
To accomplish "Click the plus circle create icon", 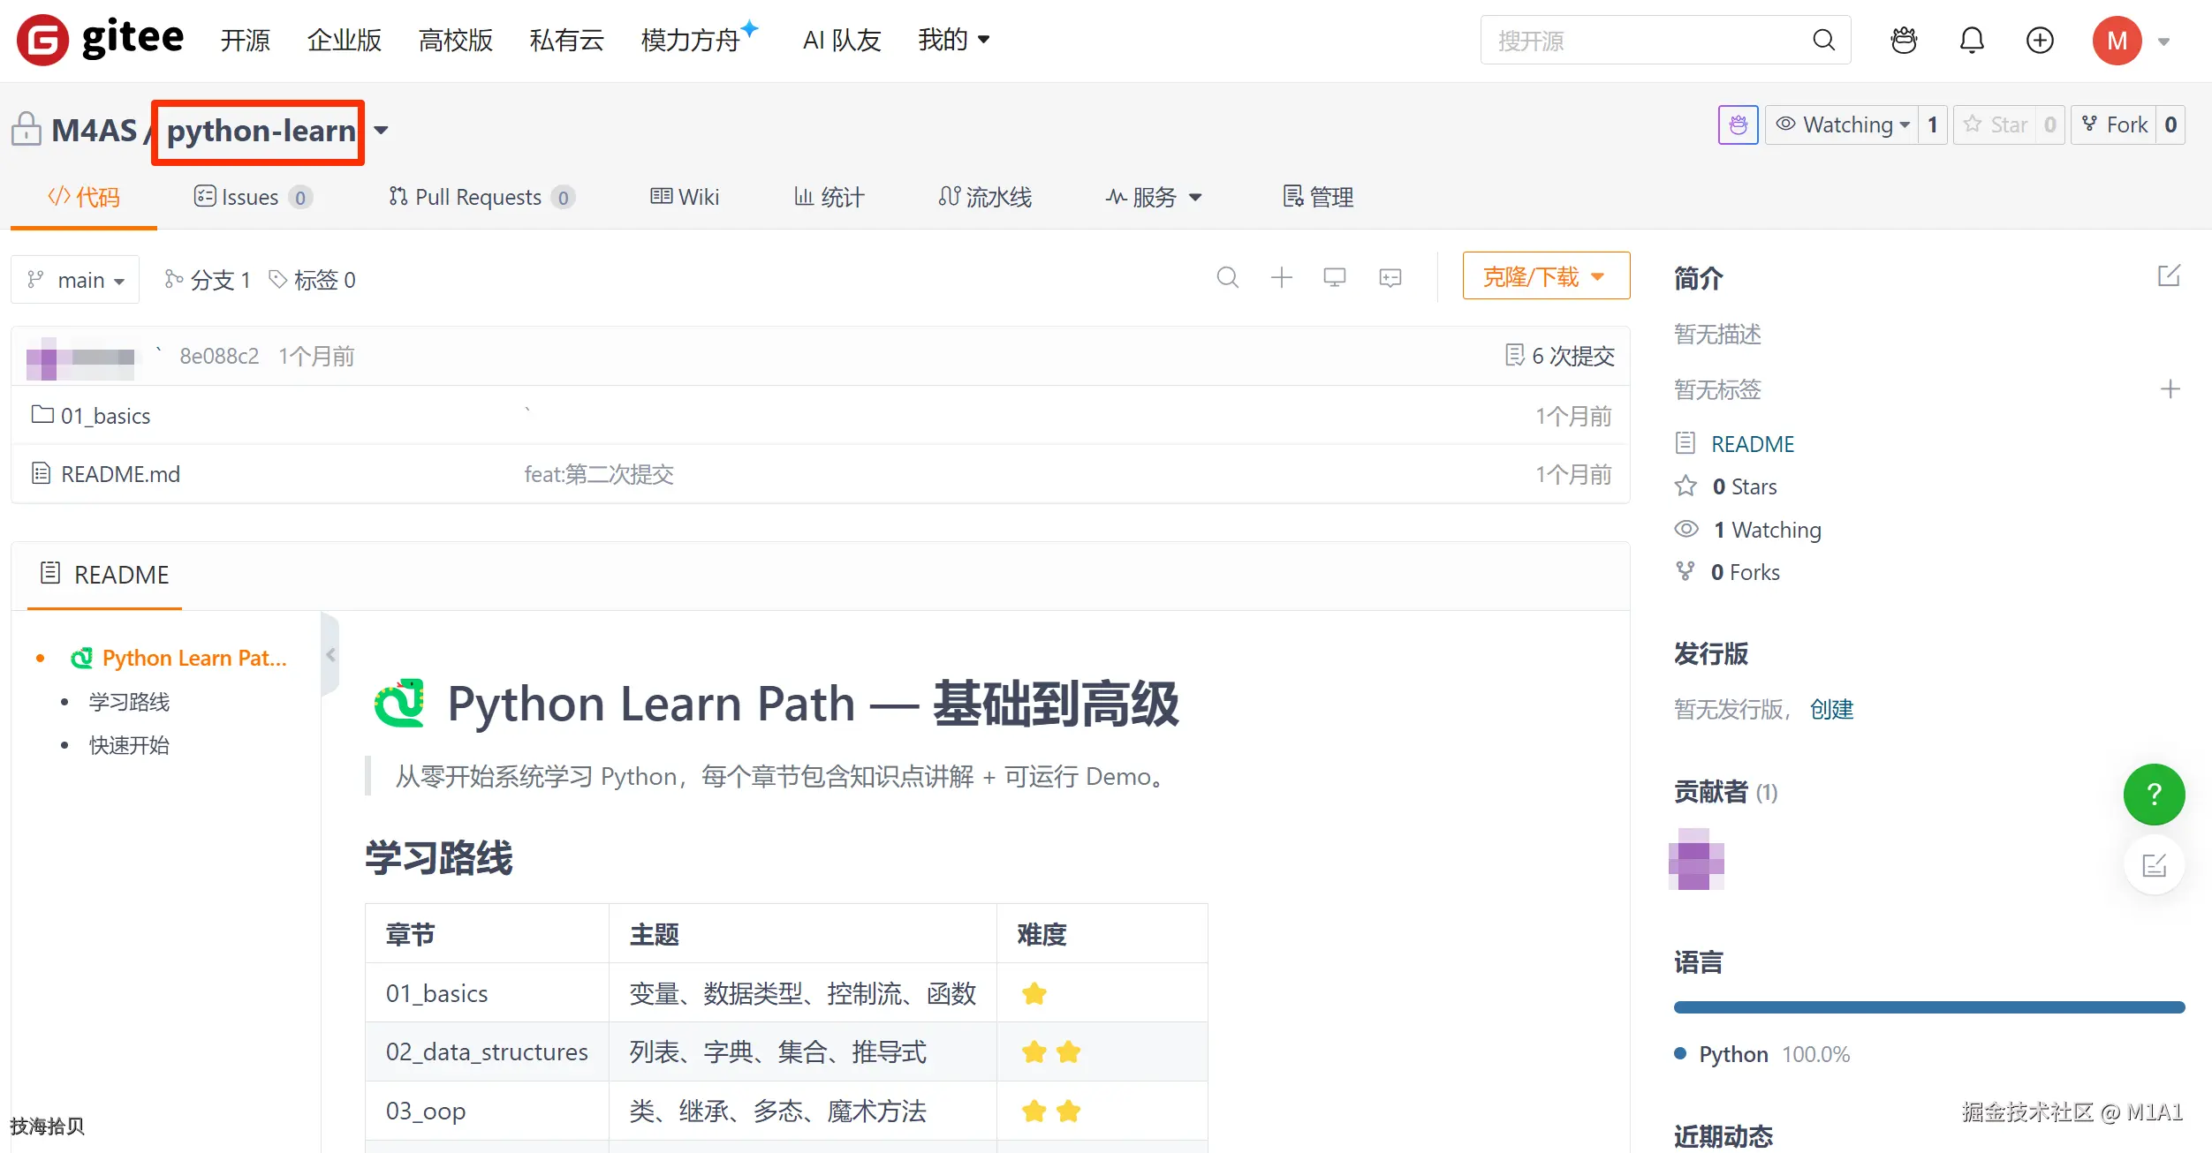I will tap(2040, 41).
